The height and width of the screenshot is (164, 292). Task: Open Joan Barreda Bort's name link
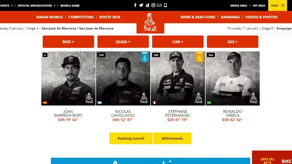(68, 113)
